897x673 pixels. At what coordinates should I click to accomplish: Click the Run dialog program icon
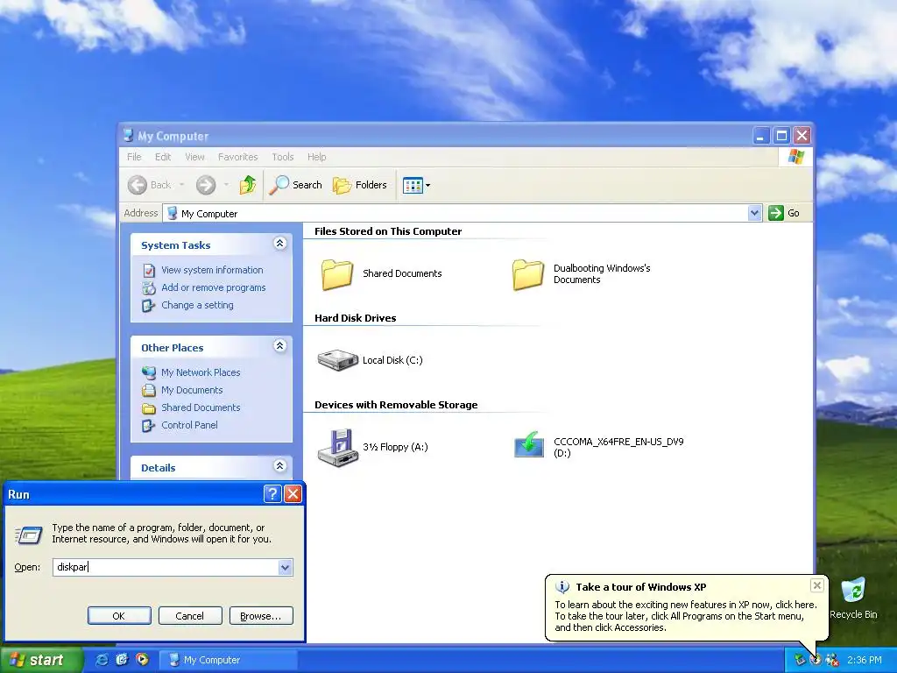click(x=29, y=535)
